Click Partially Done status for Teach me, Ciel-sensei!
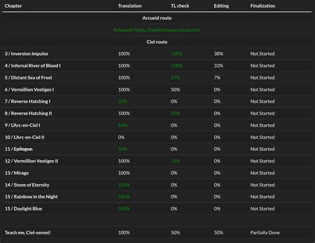This screenshot has width=315, height=243. (265, 232)
